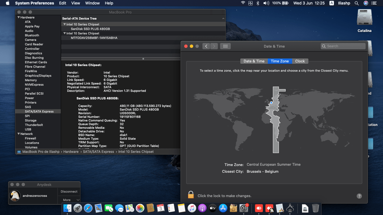The image size is (383, 215).
Task: Open the Window menu in menu bar
Action: point(92,3)
